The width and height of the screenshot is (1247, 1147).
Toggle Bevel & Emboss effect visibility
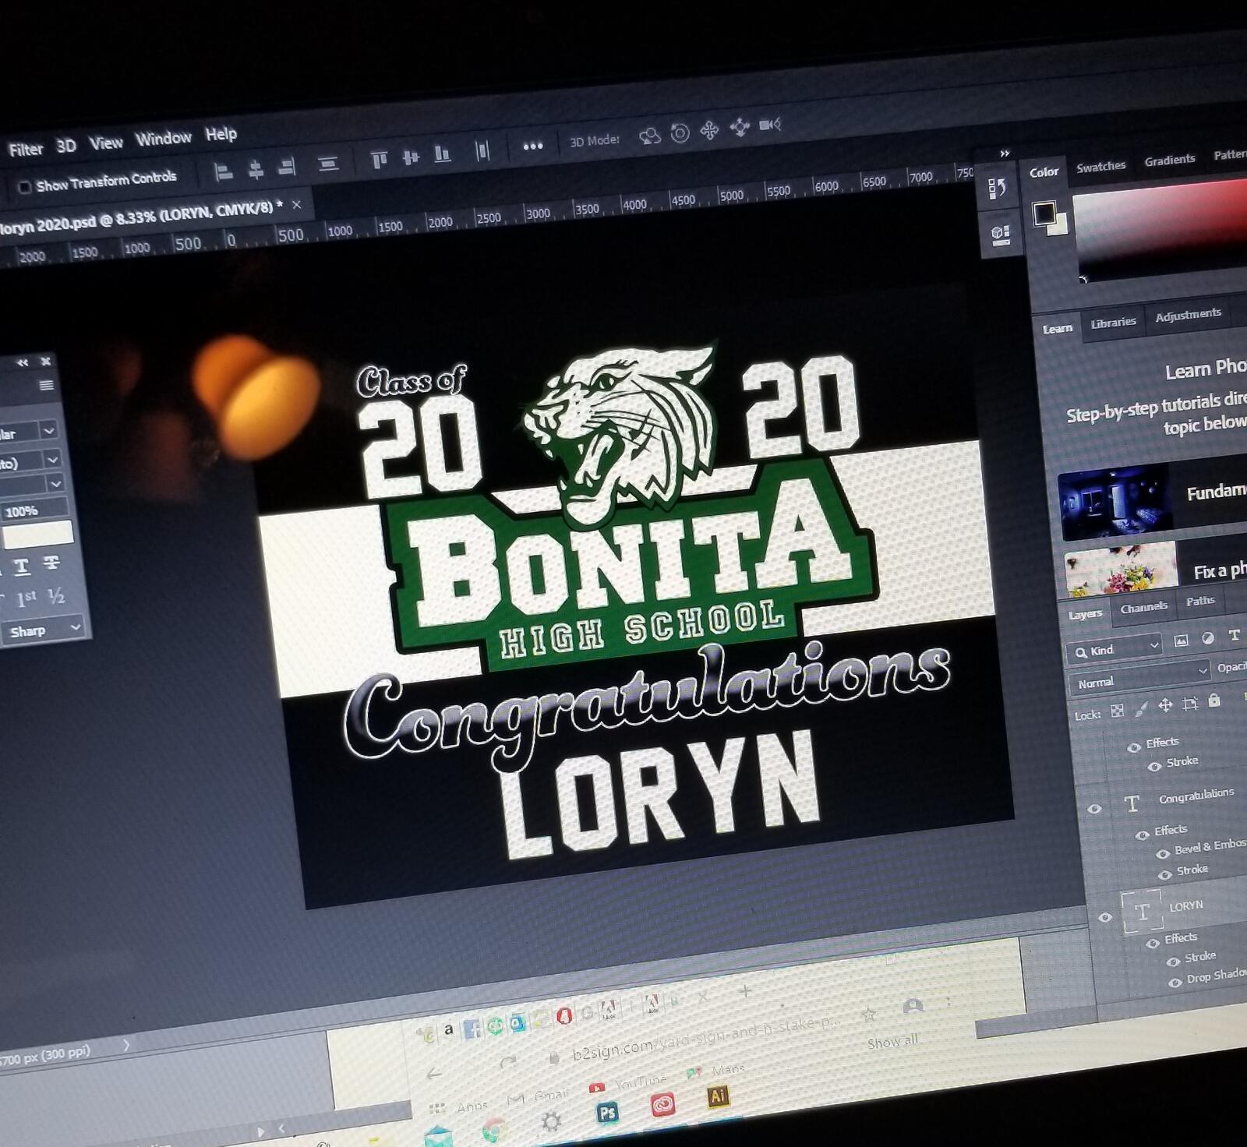click(1162, 853)
